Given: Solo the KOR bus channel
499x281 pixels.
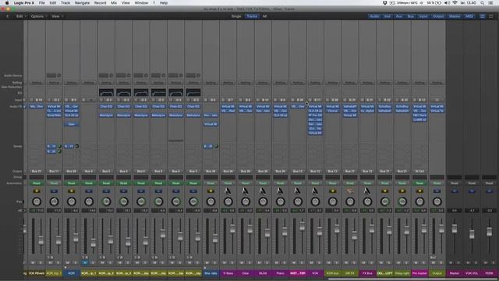Looking at the screenshot, I should [336, 263].
